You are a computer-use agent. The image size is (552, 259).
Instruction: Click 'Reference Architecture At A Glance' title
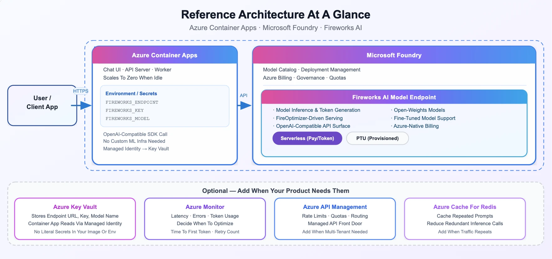click(276, 15)
